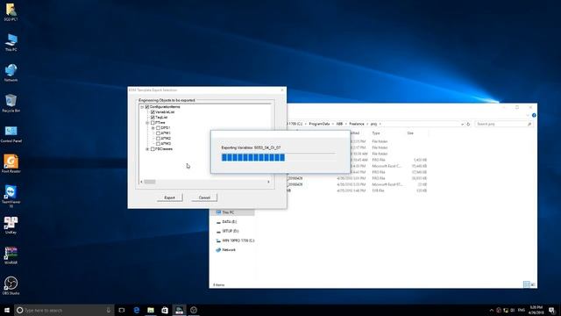561x316 pixels.
Task: Click the network icon in system tray
Action: pyautogui.click(x=506, y=310)
